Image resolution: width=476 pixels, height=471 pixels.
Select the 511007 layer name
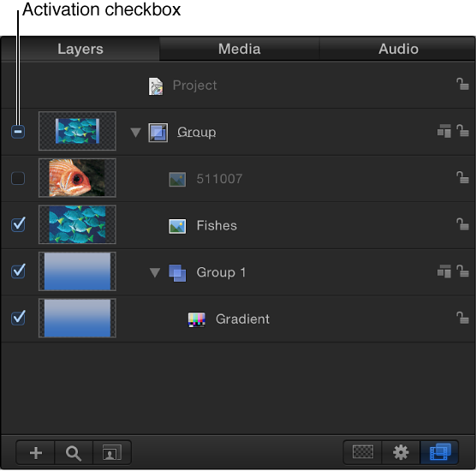click(x=219, y=179)
